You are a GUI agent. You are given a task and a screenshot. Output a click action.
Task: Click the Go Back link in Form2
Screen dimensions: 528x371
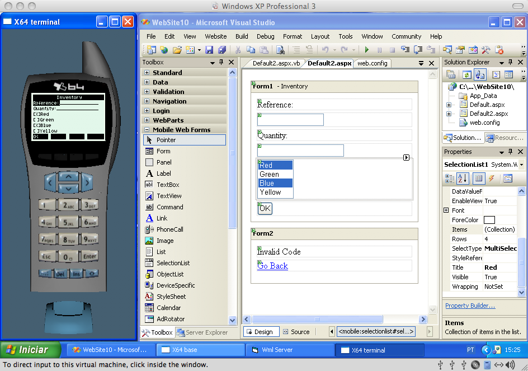pyautogui.click(x=272, y=266)
